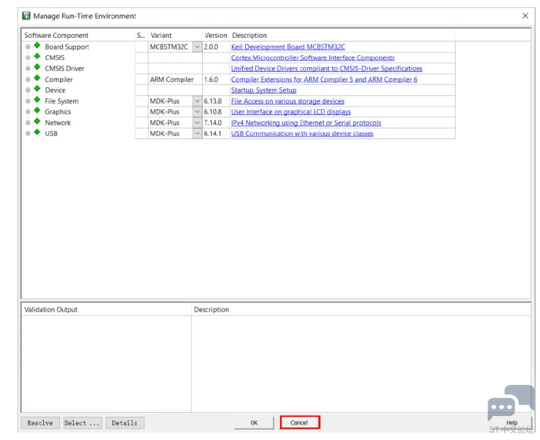The height and width of the screenshot is (440, 540).
Task: Click version 6.14.1 in USB row
Action: [213, 134]
